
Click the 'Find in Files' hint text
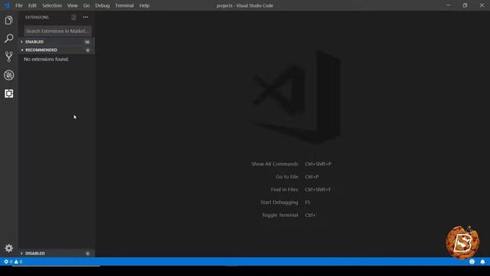click(284, 189)
